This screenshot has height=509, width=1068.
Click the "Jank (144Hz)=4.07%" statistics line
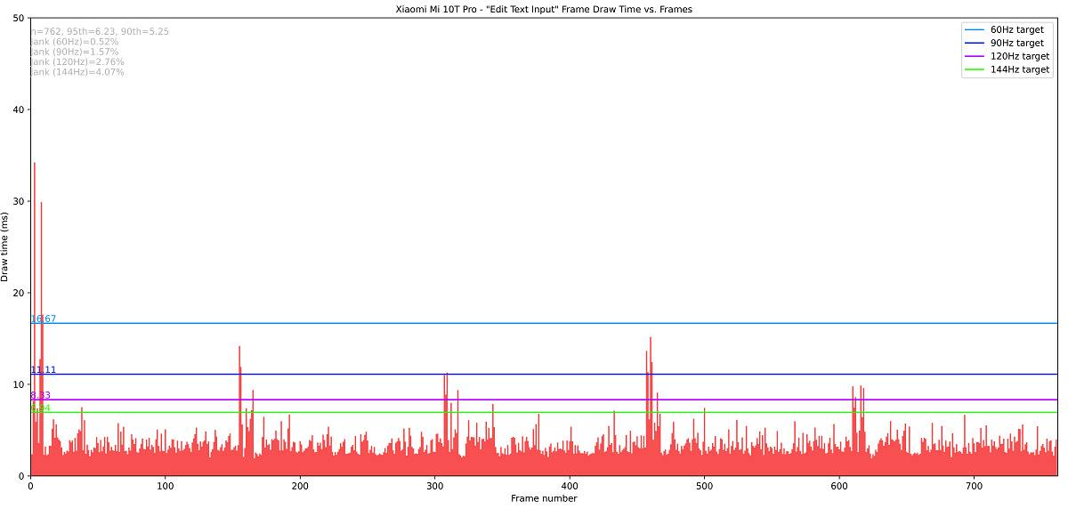[x=77, y=72]
